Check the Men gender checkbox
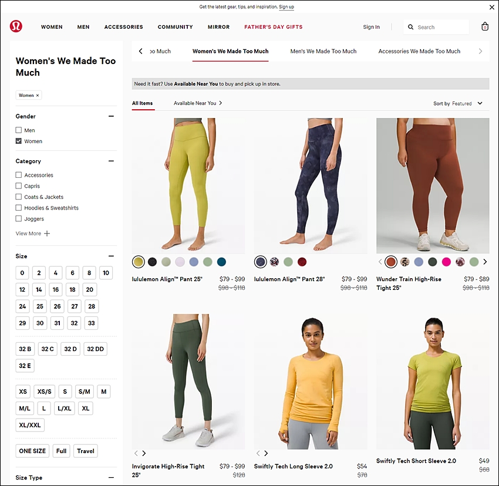This screenshot has width=499, height=486. point(18,130)
